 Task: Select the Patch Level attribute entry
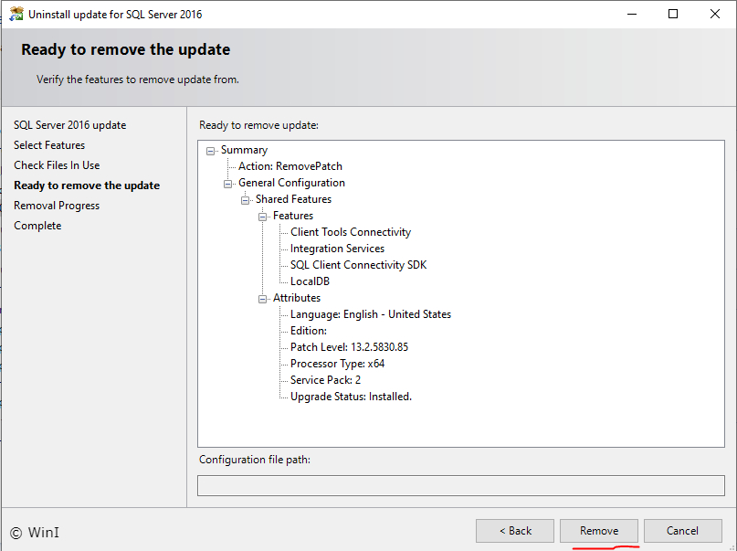[348, 346]
